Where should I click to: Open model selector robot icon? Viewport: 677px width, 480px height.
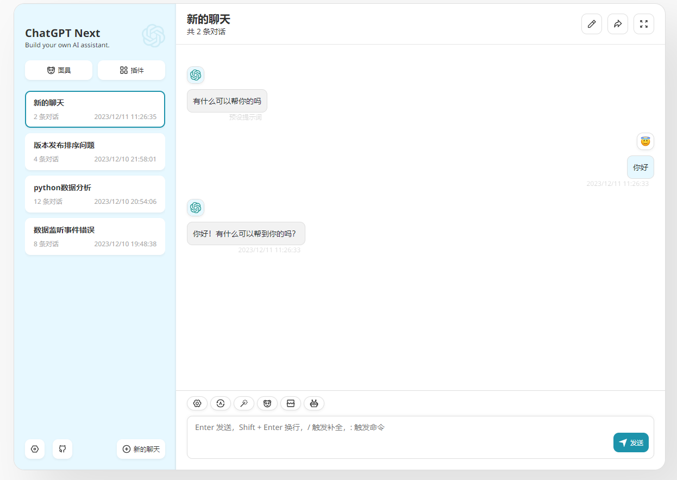coord(314,403)
